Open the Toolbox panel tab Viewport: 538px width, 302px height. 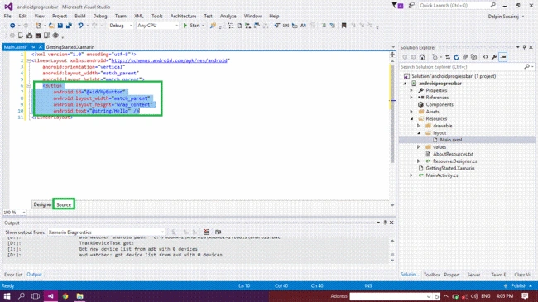click(x=431, y=275)
